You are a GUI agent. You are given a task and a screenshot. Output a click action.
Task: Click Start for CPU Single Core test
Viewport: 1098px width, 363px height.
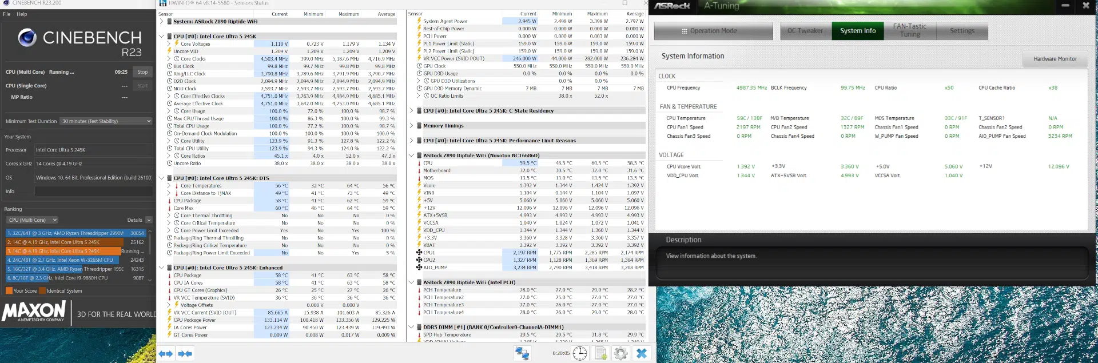[x=142, y=86]
